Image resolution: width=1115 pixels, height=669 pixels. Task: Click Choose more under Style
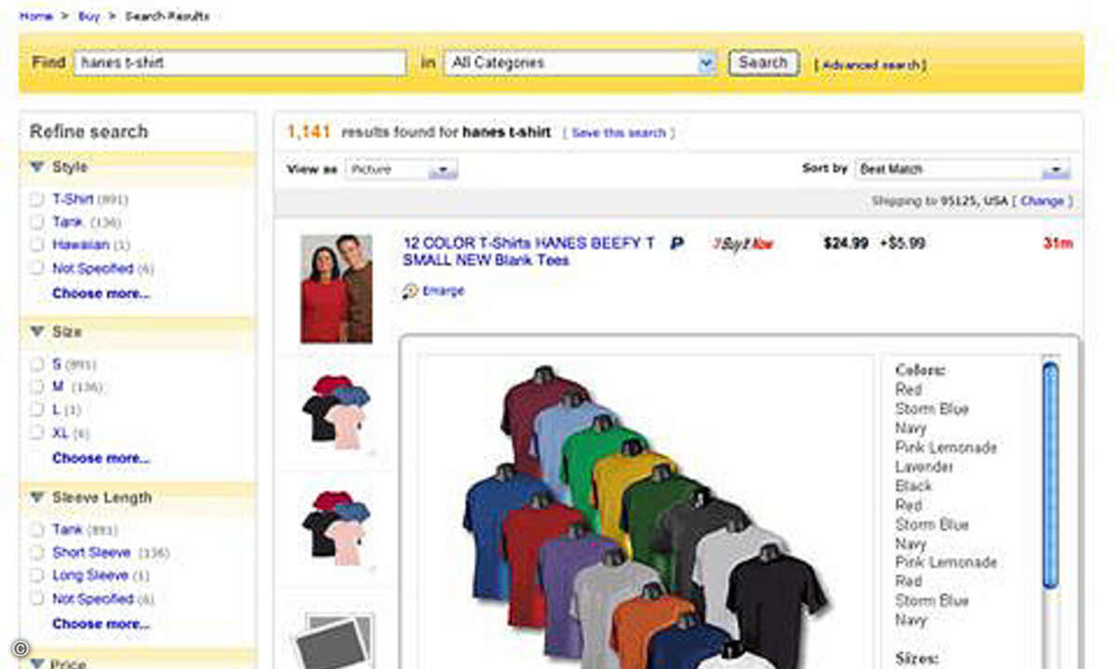pos(100,294)
